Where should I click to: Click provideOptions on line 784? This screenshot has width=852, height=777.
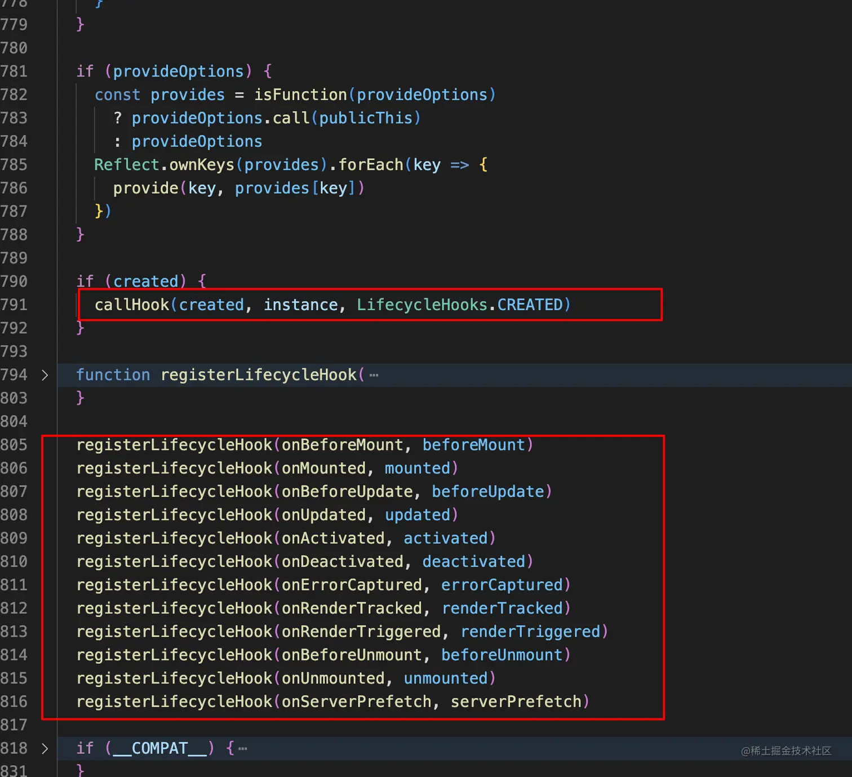[197, 141]
